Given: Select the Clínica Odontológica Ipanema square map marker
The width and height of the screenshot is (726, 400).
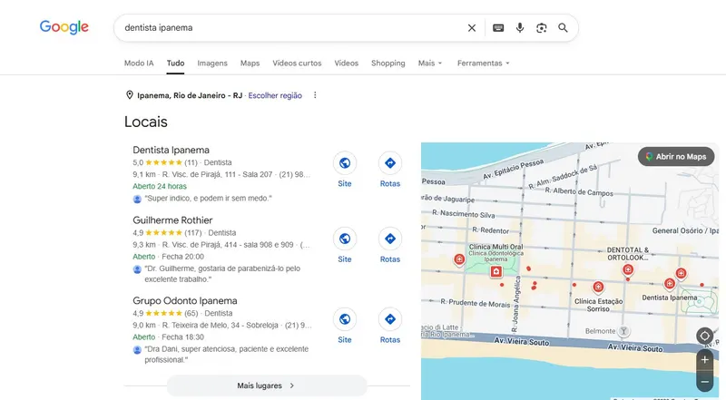Looking at the screenshot, I should (495, 271).
